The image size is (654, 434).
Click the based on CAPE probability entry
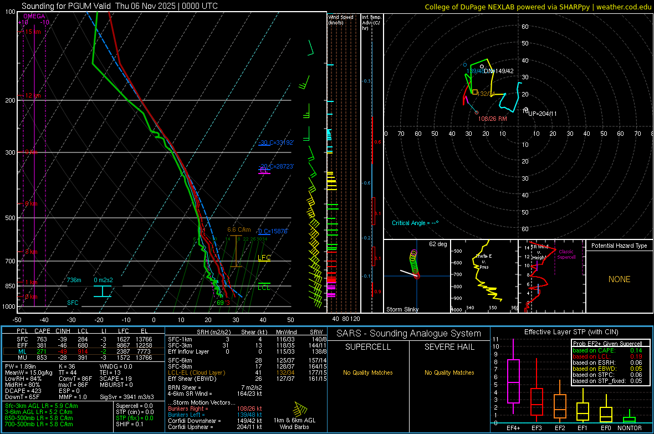607,350
